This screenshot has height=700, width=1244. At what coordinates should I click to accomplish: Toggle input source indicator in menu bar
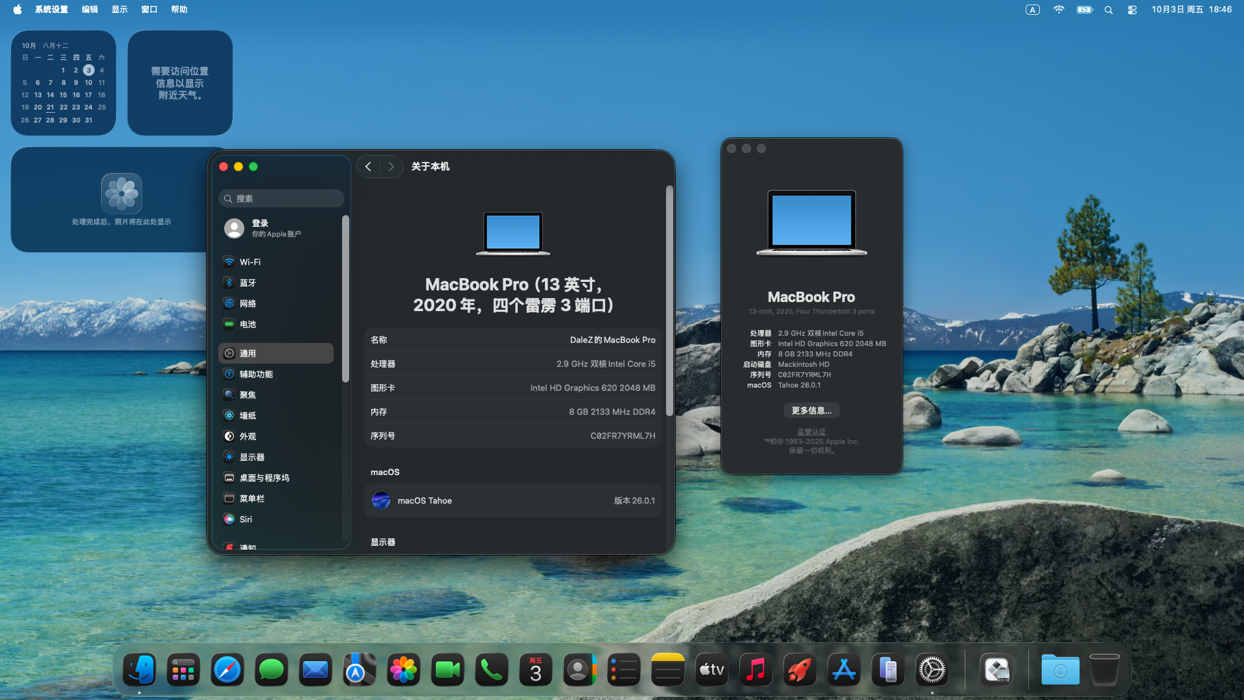point(1033,10)
